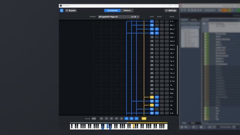Click port number 11 for Bsn. 2
The image size is (240, 135).
point(151,29)
